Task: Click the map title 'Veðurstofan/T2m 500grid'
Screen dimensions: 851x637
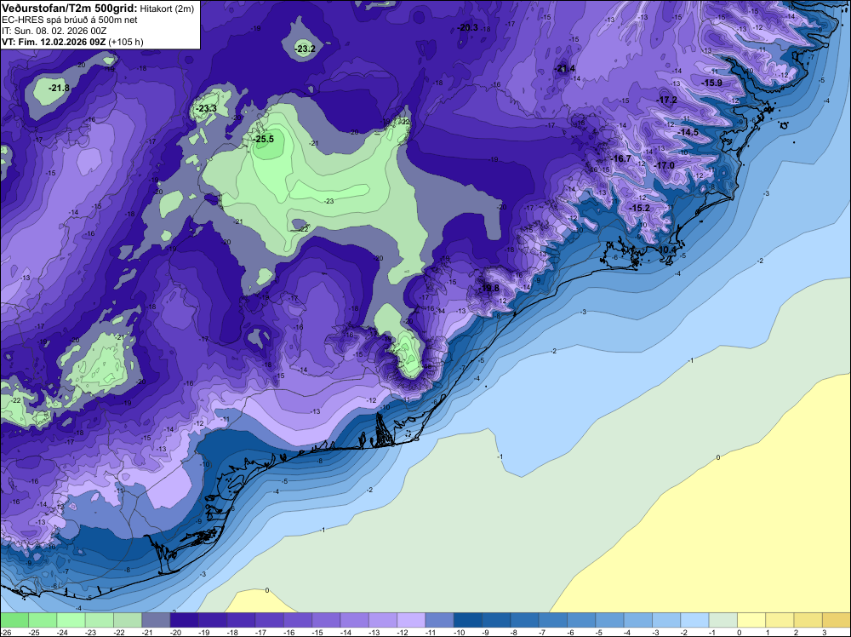Action: 70,9
